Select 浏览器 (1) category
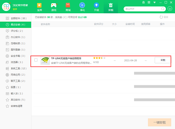This screenshot has width=175, height=129. (x=16, y=62)
